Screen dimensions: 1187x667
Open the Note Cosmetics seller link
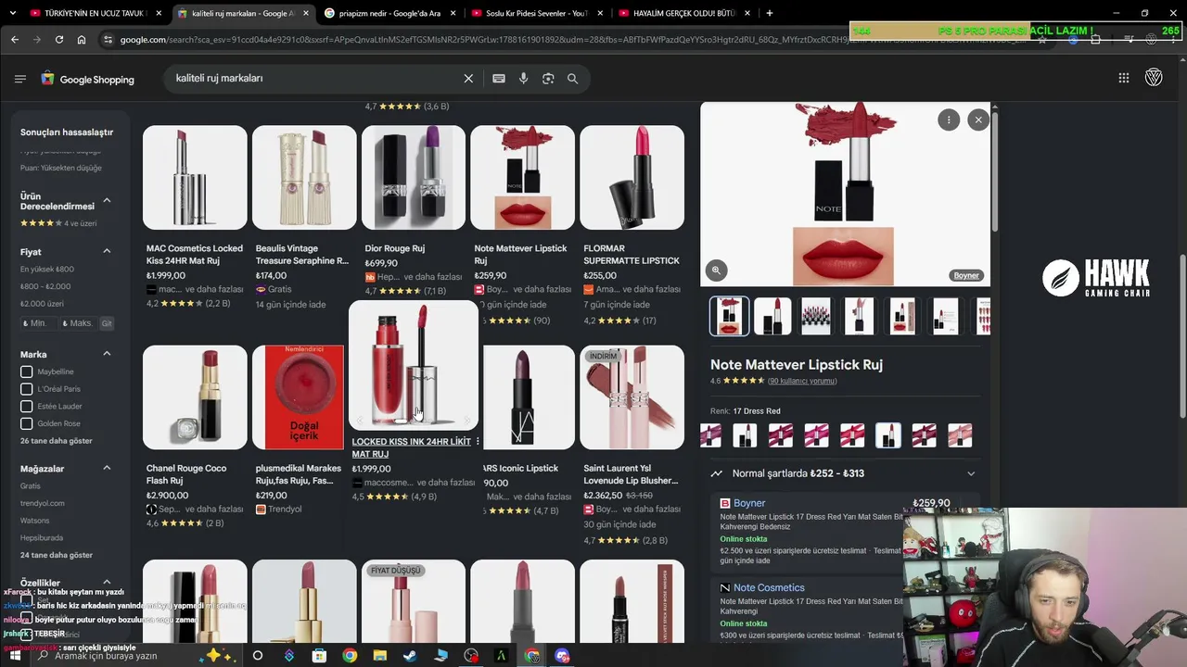(x=769, y=587)
